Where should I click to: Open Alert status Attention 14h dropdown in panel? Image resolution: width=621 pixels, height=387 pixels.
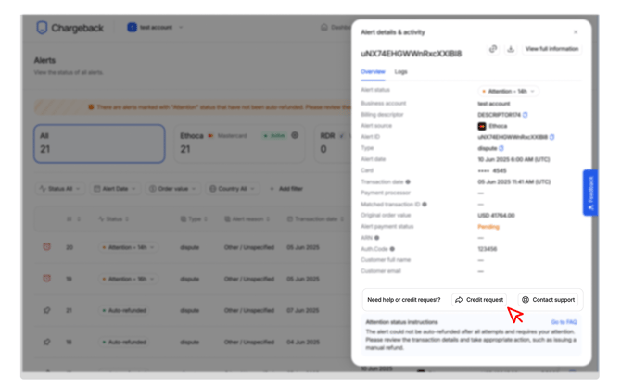pos(508,92)
